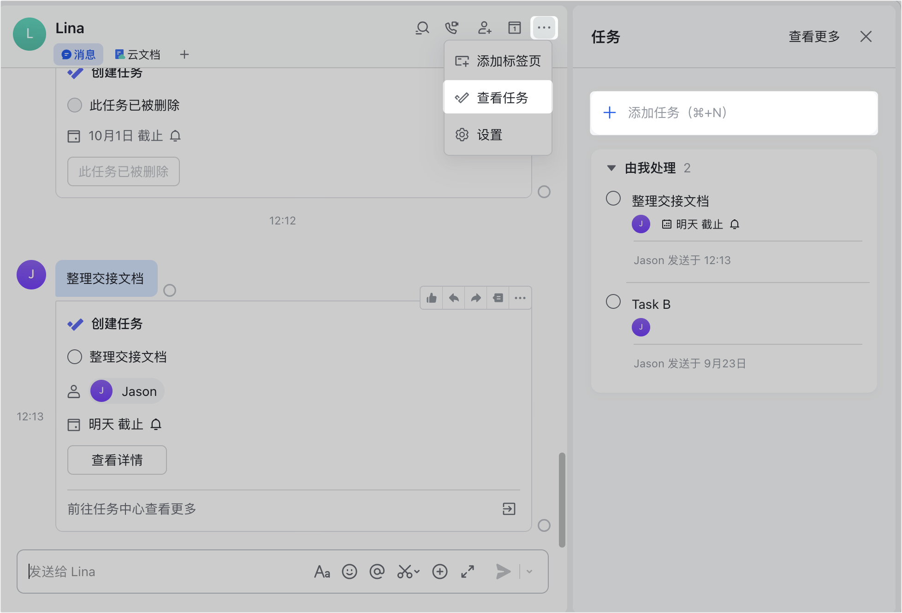
Task: Click the blue plus icon to add a task
Action: [610, 112]
